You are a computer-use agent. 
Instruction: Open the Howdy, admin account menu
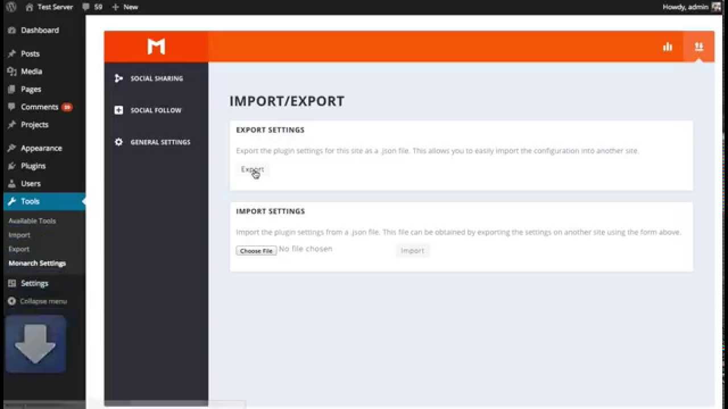click(685, 7)
